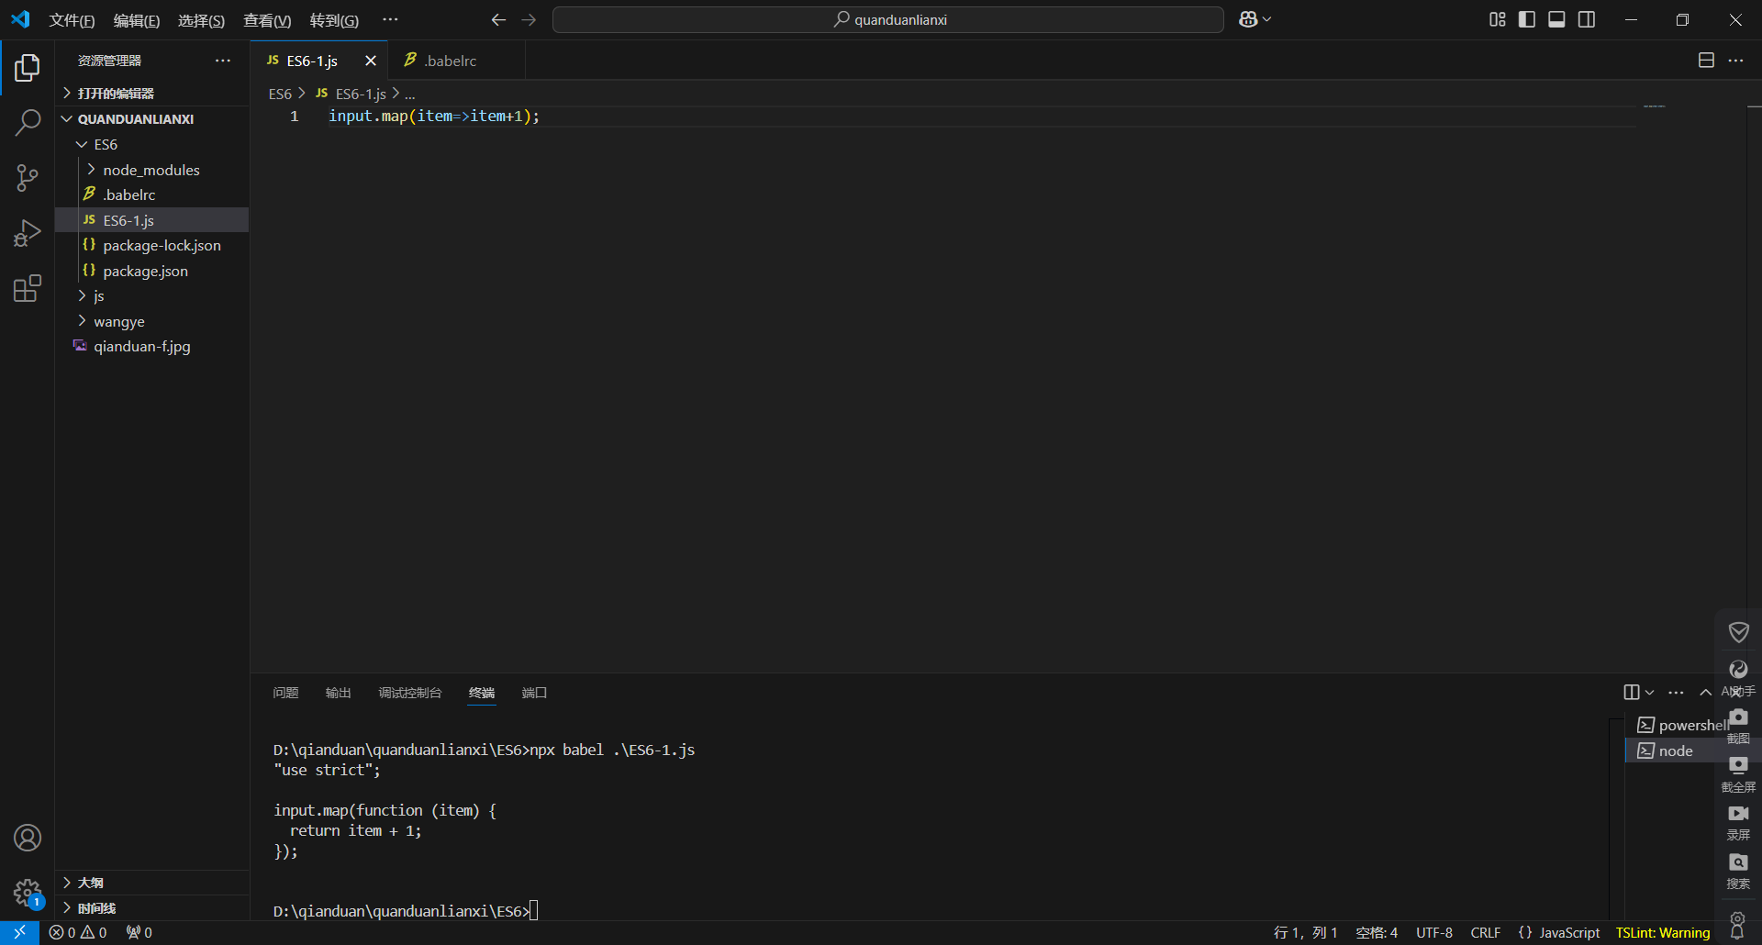The width and height of the screenshot is (1762, 945).
Task: Close the ES6-1.js editor tab
Action: pyautogui.click(x=371, y=61)
